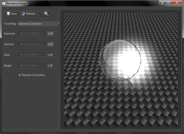Click the zoom out magnifier icon

coord(47,14)
